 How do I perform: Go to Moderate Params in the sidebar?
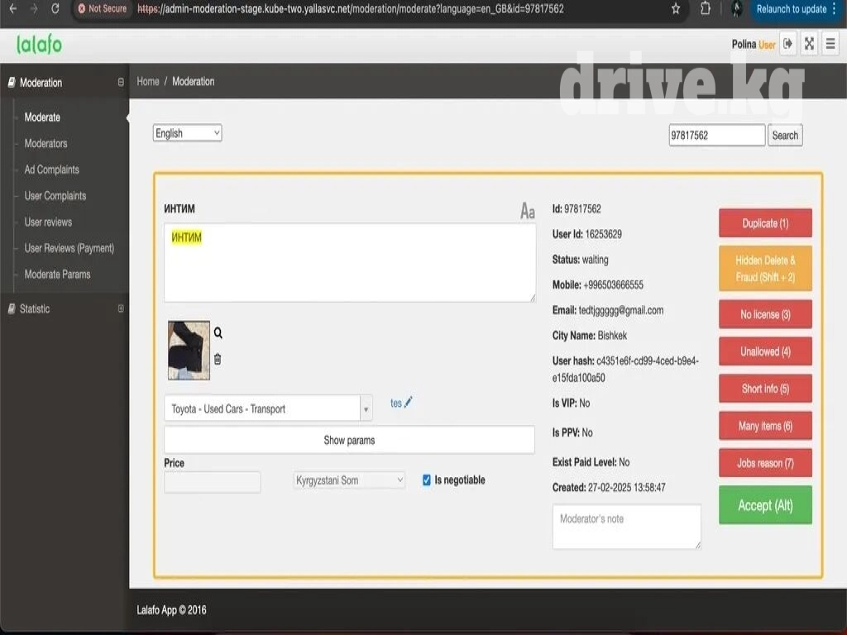coord(57,274)
